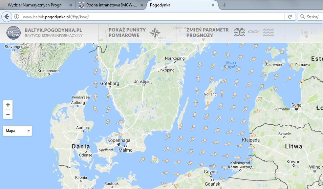The image size is (323, 189).
Task: Click POKAŻ PUNKTY POMIAROWE button
Action: (127, 33)
